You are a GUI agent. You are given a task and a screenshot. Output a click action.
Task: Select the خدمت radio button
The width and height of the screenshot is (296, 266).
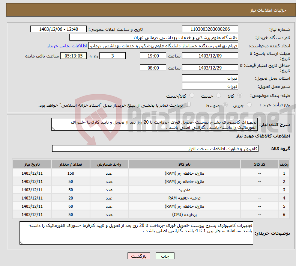click(x=218, y=95)
